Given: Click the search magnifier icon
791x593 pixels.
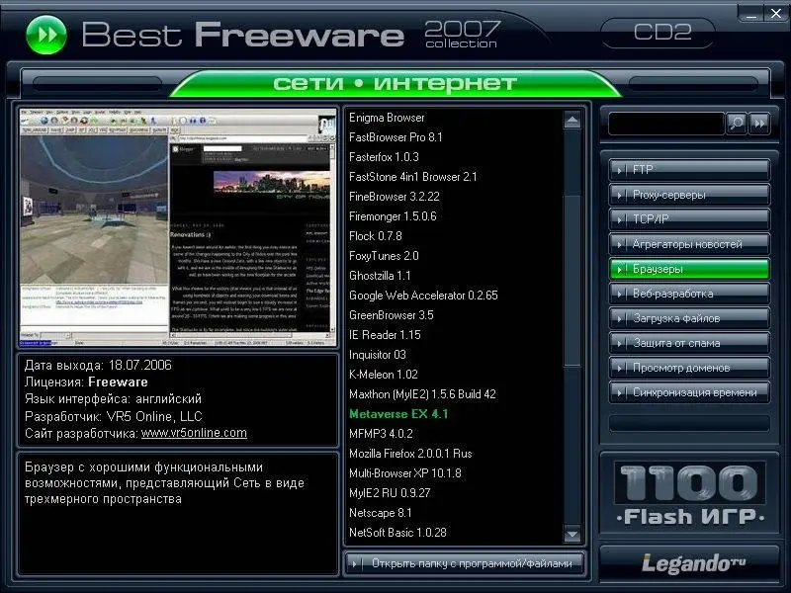Looking at the screenshot, I should 736,123.
